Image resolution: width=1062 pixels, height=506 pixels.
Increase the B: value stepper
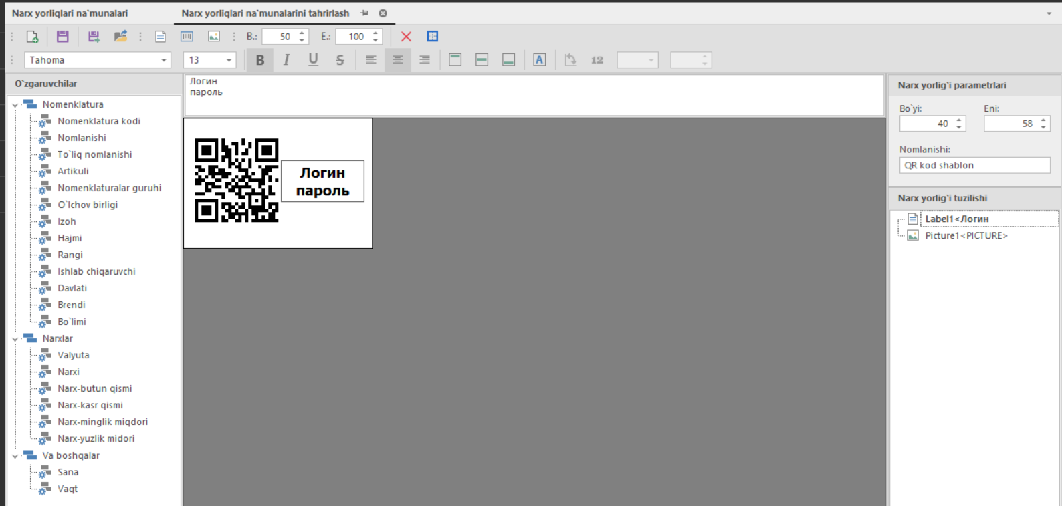click(x=302, y=33)
